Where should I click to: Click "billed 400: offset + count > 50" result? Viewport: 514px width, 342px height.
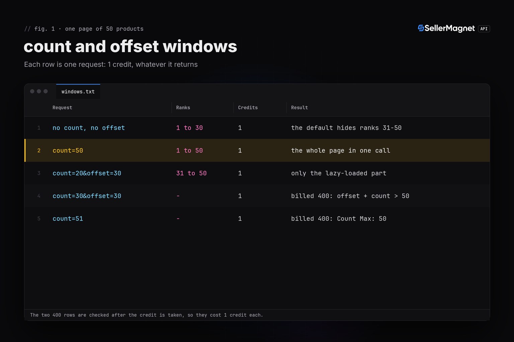click(x=350, y=196)
